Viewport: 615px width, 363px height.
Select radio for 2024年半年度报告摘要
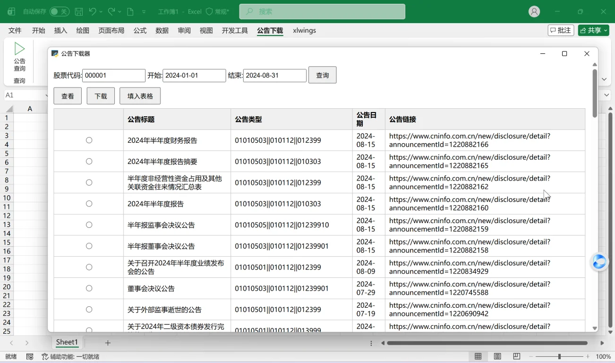coord(89,162)
